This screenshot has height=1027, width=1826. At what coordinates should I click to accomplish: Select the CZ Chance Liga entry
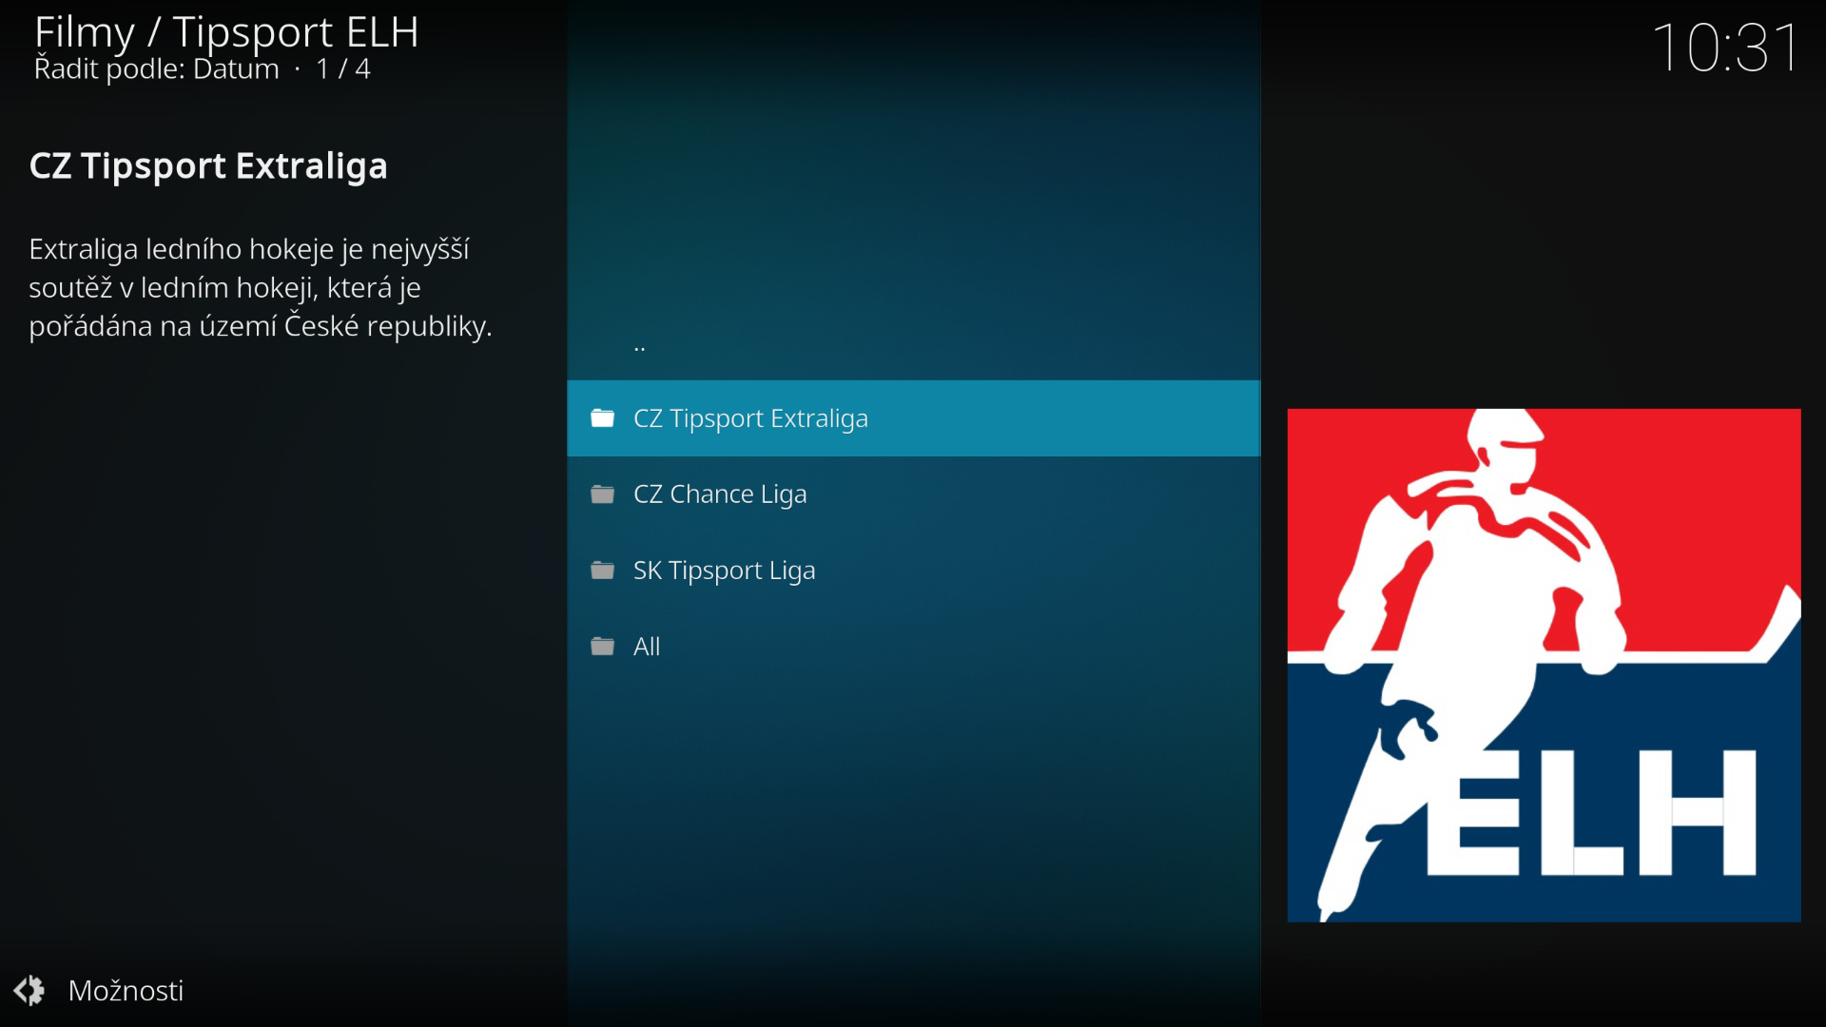(x=720, y=494)
